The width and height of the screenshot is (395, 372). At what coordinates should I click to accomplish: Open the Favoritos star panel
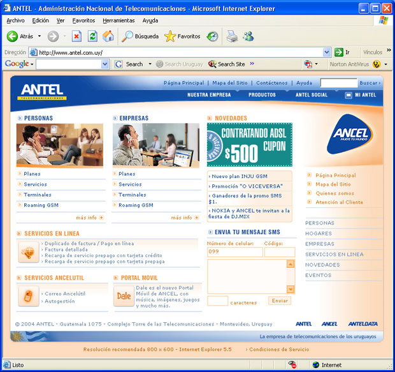click(182, 36)
